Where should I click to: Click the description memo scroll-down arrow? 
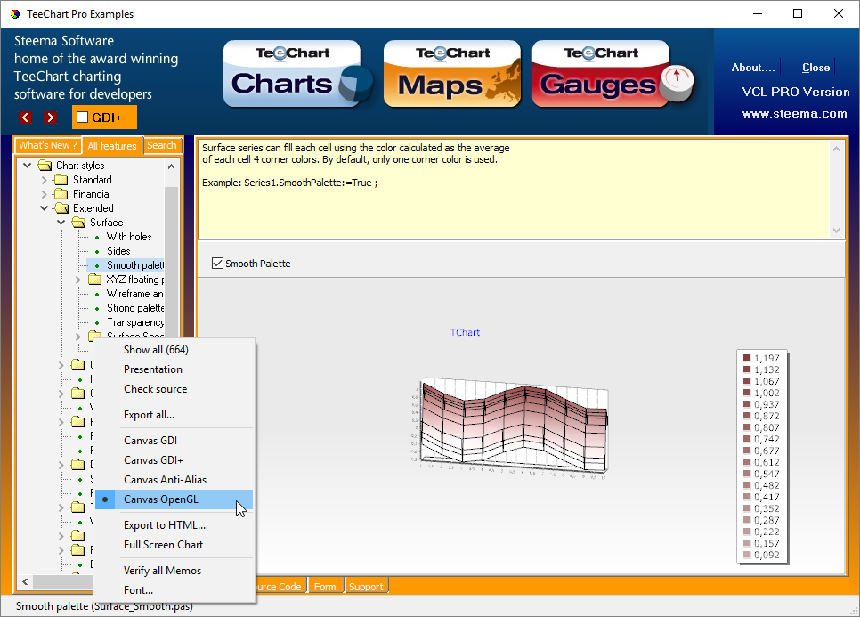click(x=836, y=231)
